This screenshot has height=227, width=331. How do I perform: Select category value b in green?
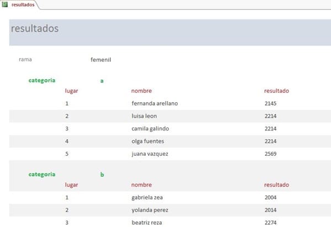point(102,175)
